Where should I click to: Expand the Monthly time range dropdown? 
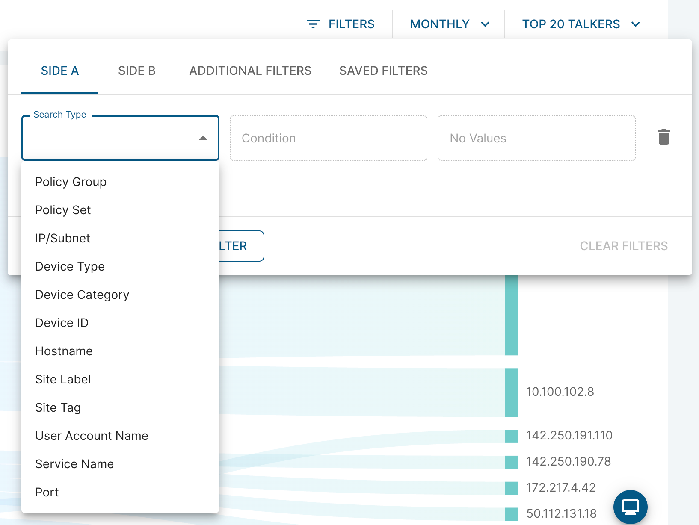point(449,24)
